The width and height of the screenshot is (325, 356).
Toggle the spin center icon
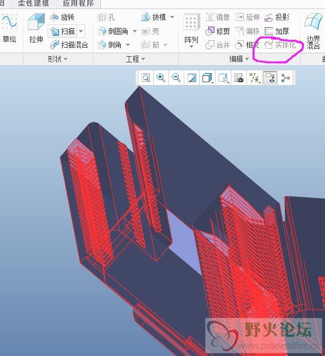(285, 78)
